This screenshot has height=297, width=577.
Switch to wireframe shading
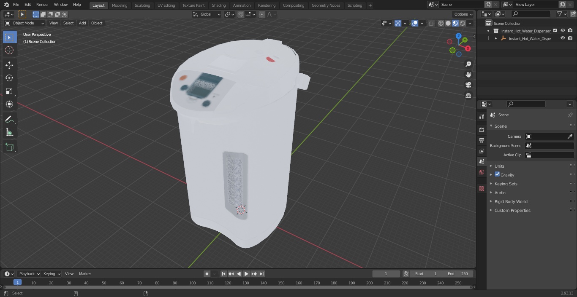pos(441,23)
